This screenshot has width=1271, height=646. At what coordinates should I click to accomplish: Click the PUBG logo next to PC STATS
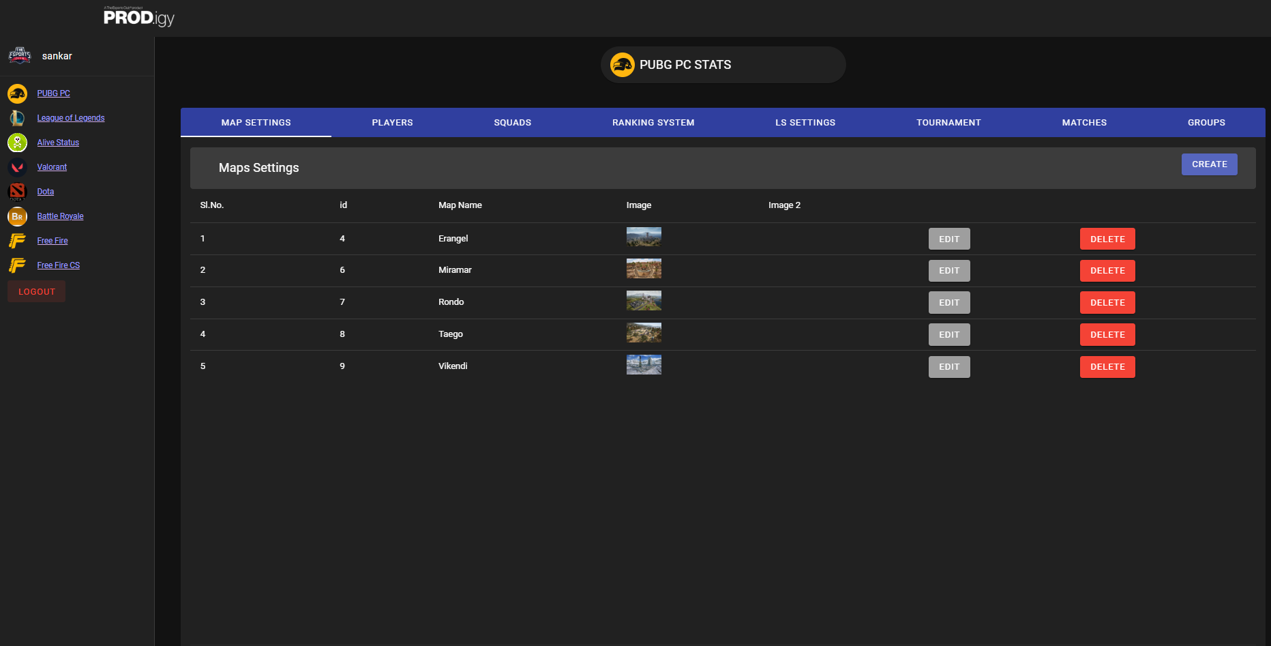(623, 65)
